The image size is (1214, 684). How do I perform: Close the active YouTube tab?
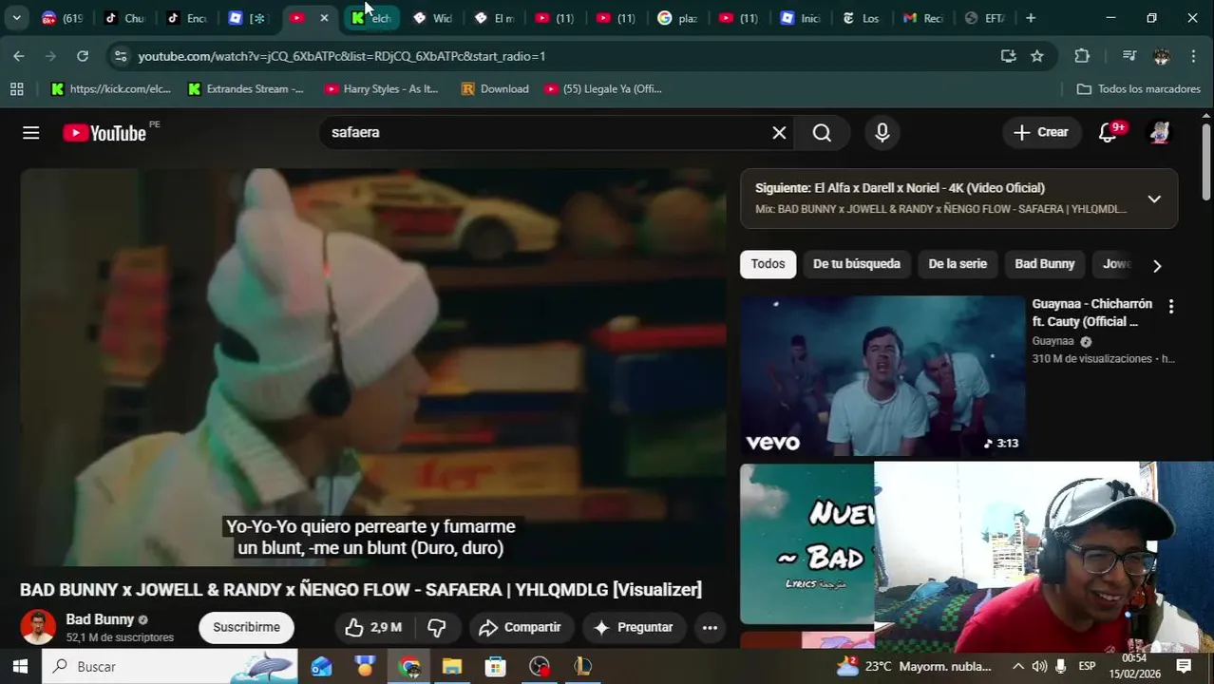(325, 18)
